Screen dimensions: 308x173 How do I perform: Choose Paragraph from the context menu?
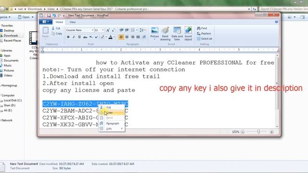point(112,124)
